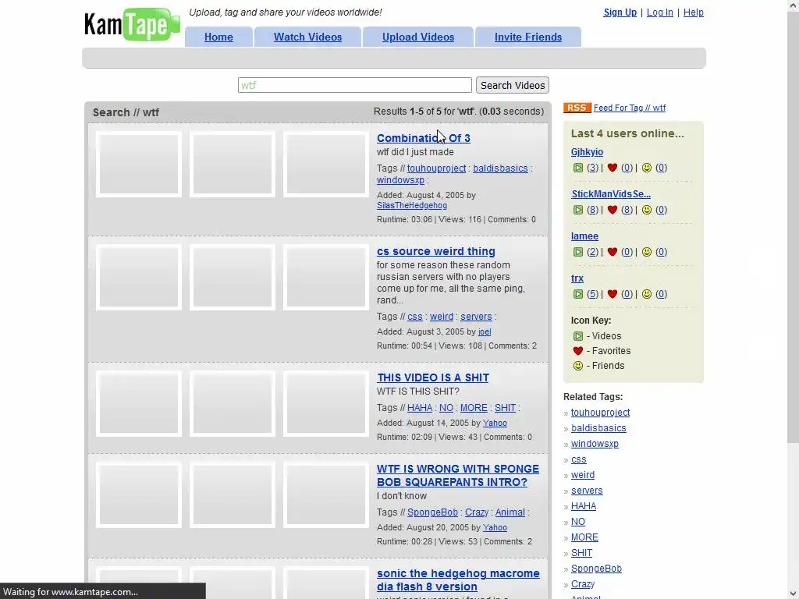Open the Gjhkyio user profile
The width and height of the screenshot is (799, 599).
(x=587, y=152)
